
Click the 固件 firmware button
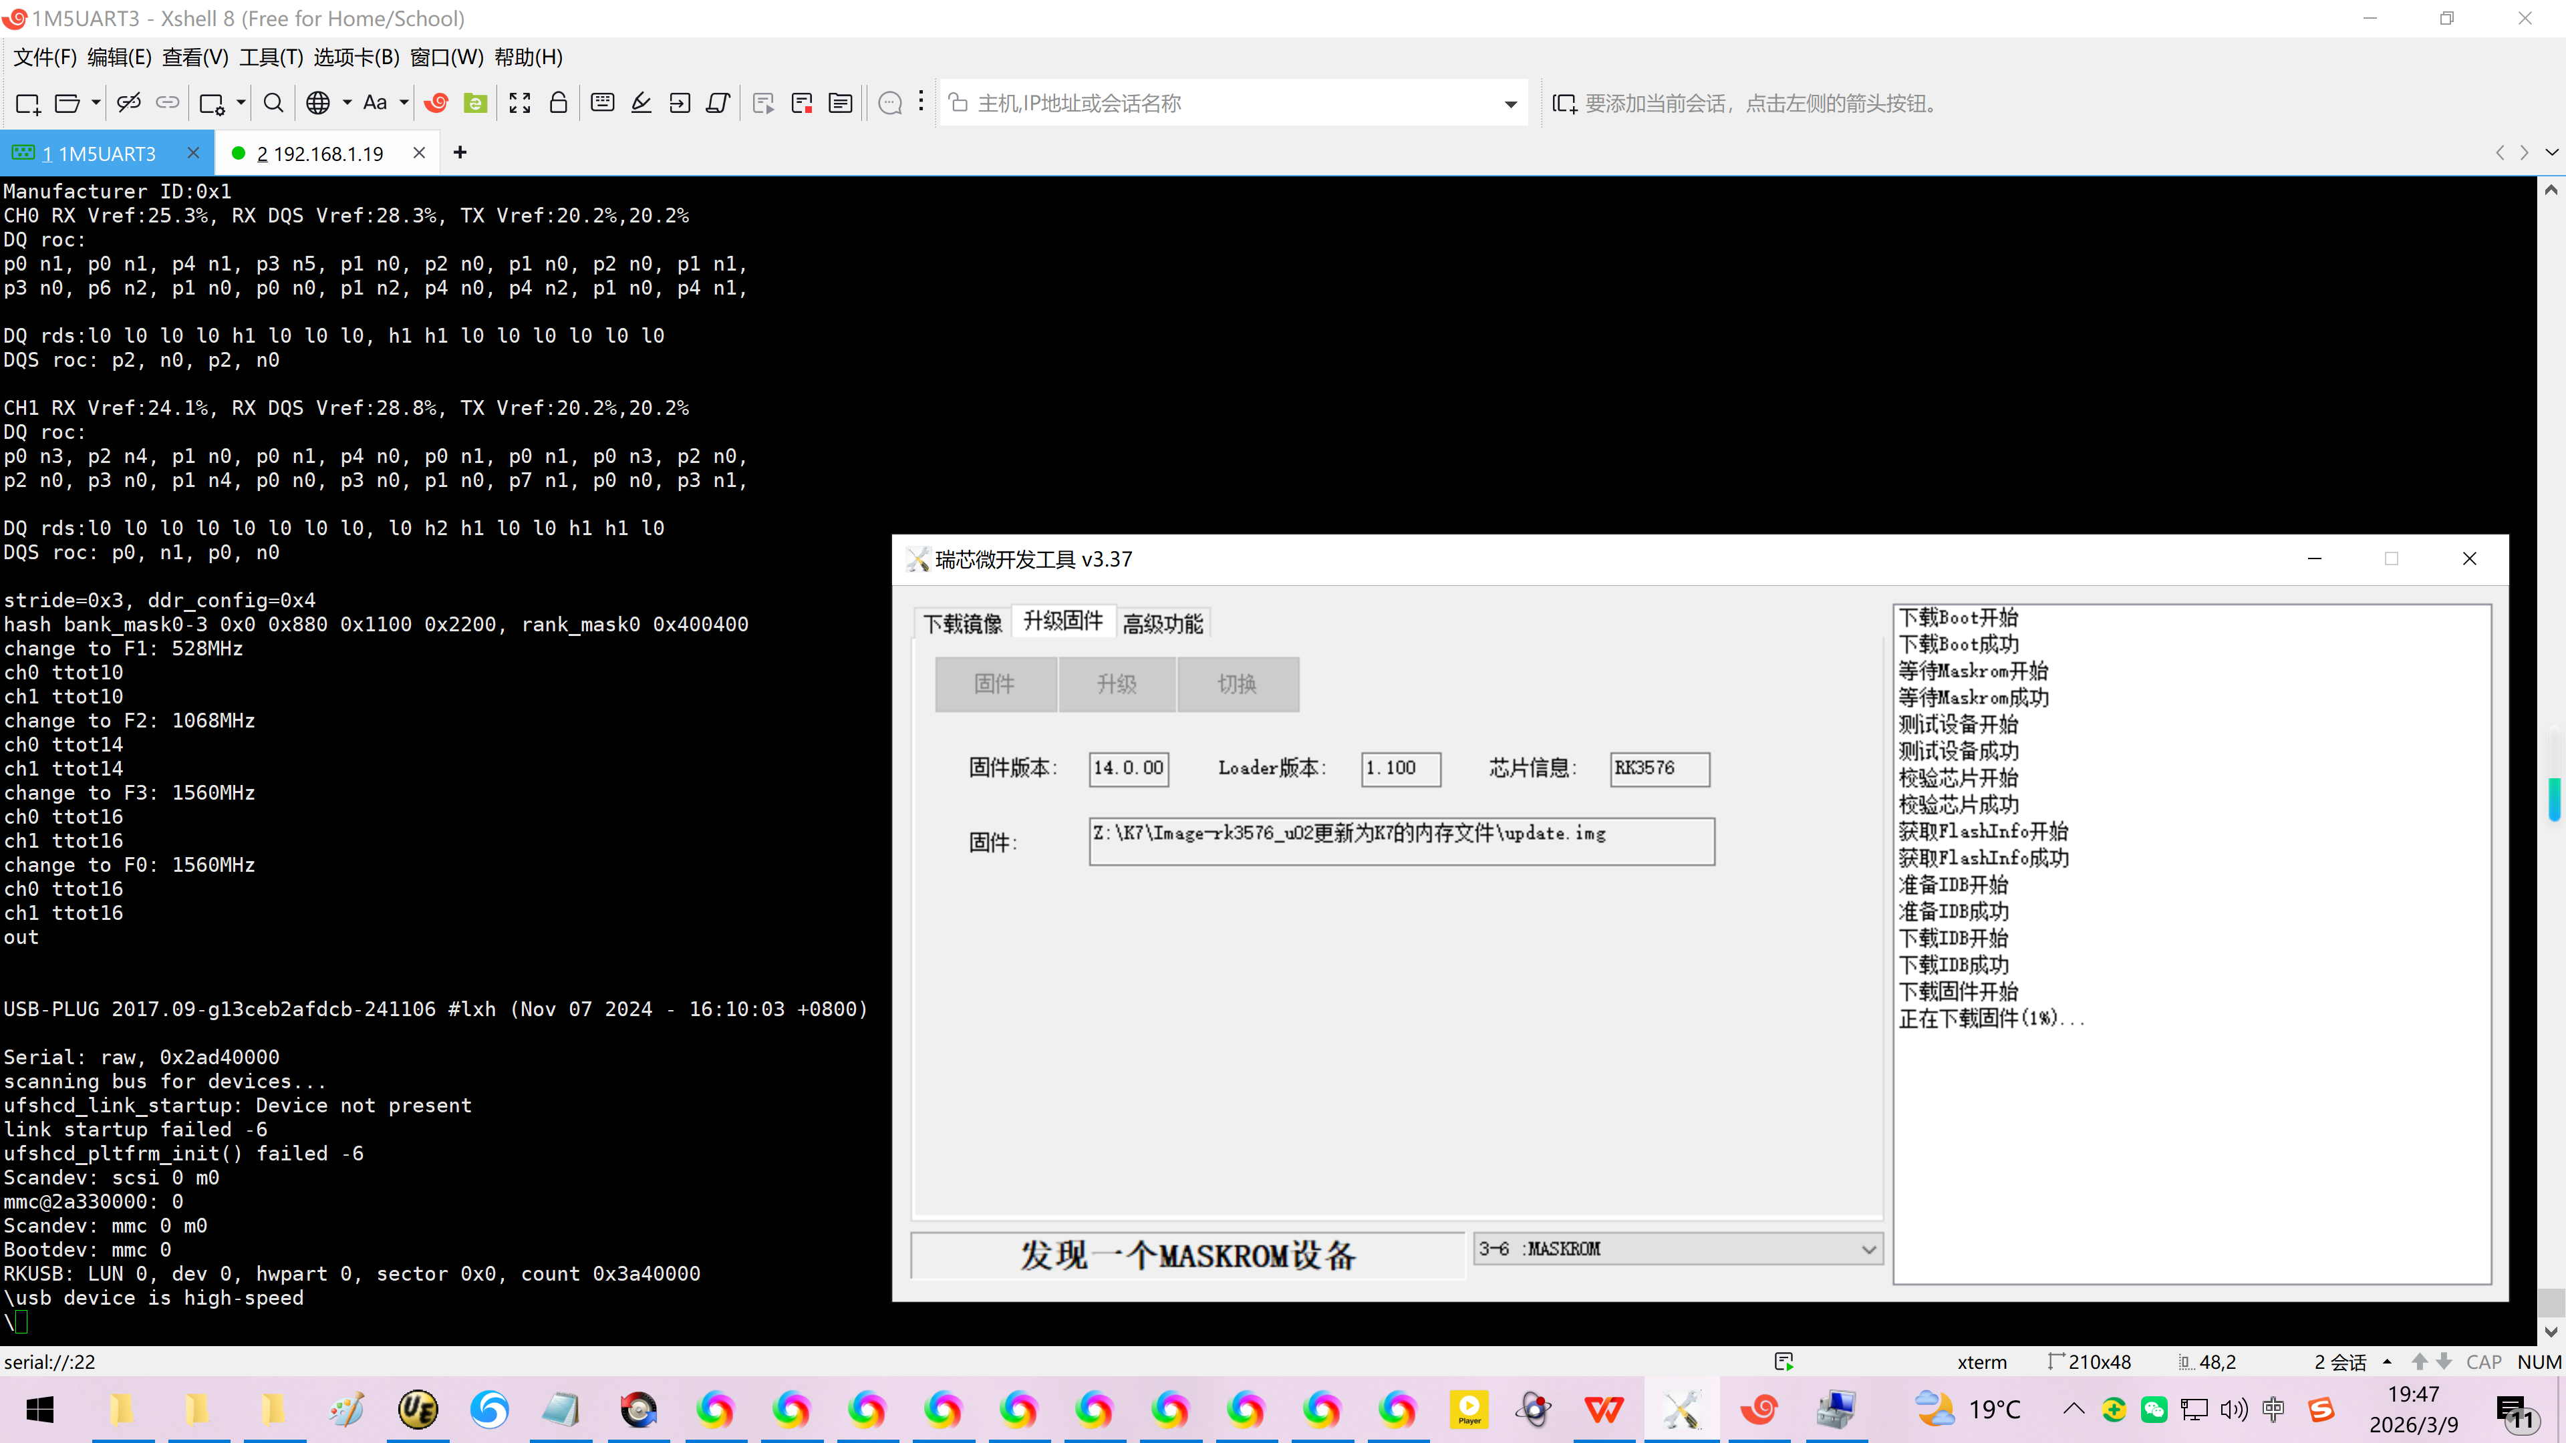tap(994, 684)
